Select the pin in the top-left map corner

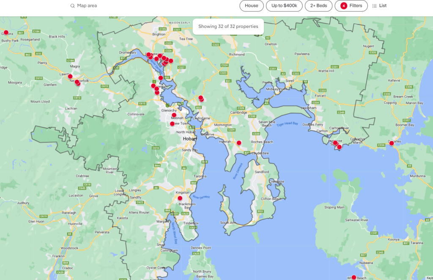[6, 32]
